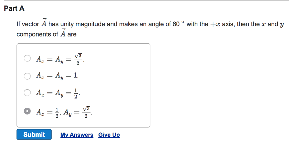Click the Give Up link
Screen dimensions: 295x145
[x=109, y=135]
